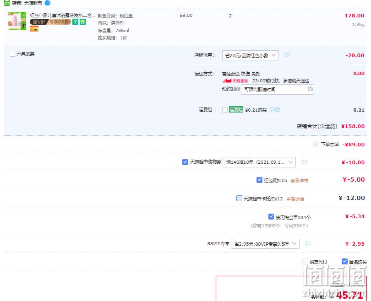Image resolution: width=371 pixels, height=301 pixels.
Task: Click the 下单立减 checkbox
Action: pyautogui.click(x=316, y=144)
